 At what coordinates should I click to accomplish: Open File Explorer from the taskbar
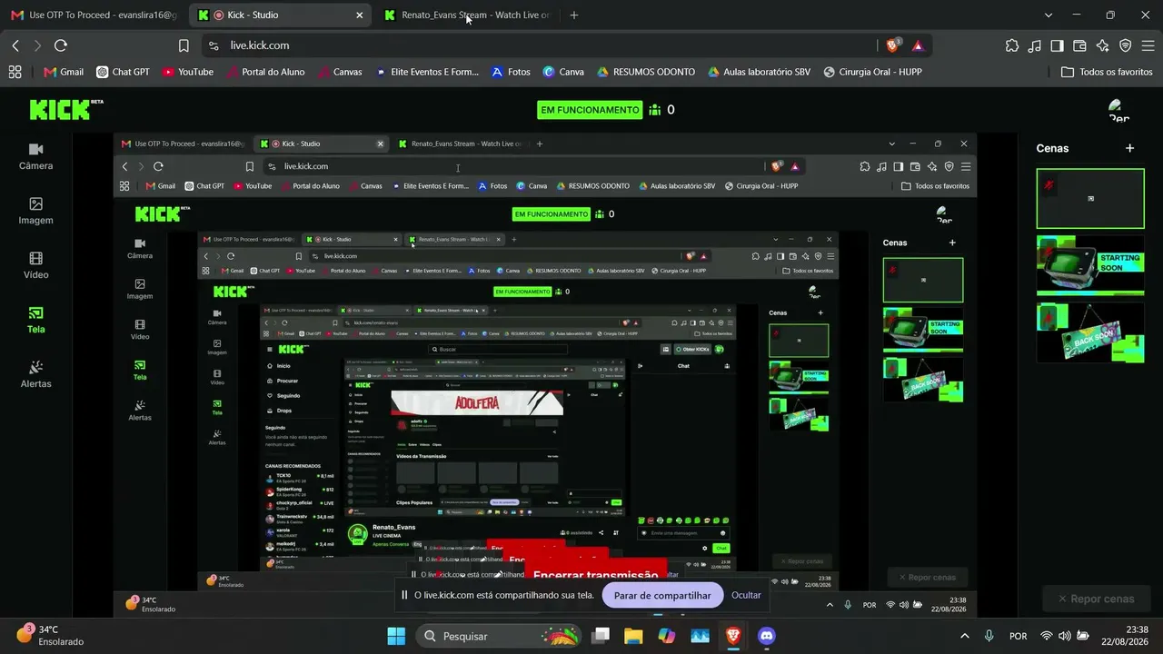[x=633, y=636]
